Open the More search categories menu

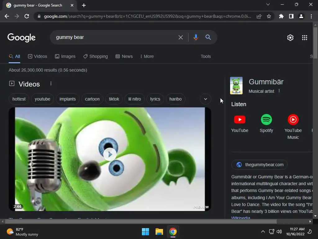coord(147,56)
